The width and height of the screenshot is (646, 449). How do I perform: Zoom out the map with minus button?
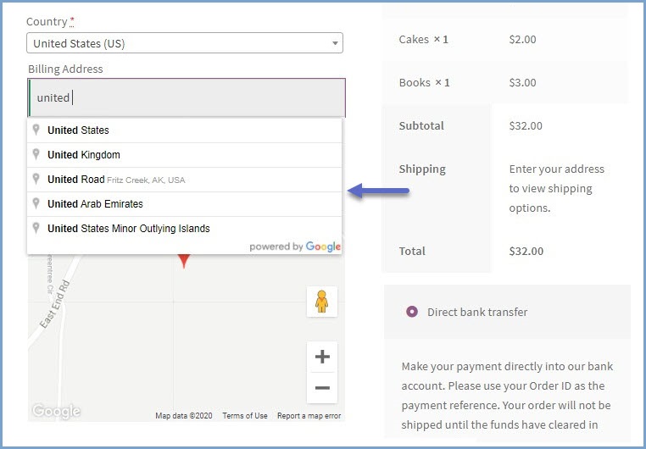point(322,388)
